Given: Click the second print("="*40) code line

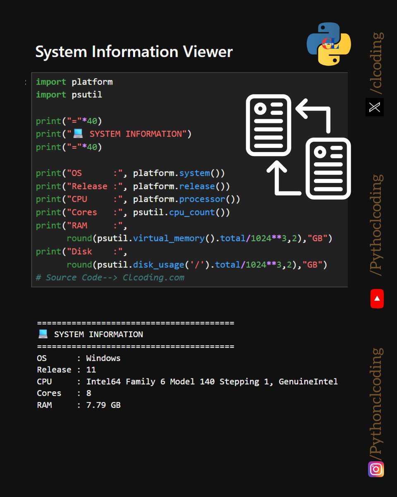Looking at the screenshot, I should 69,147.
